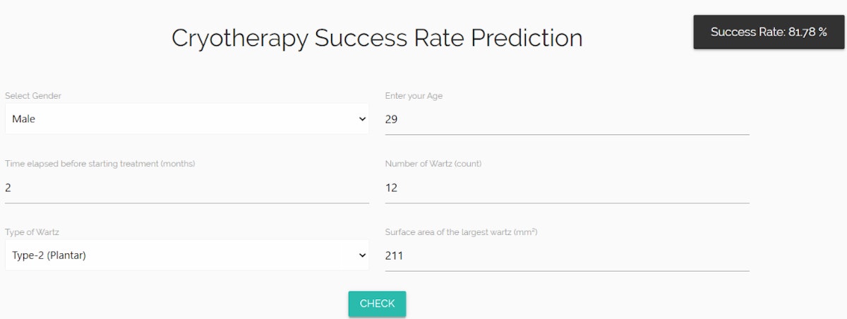Click the chevron arrow beside Type-2 (Plantar)
The width and height of the screenshot is (847, 319).
point(362,255)
